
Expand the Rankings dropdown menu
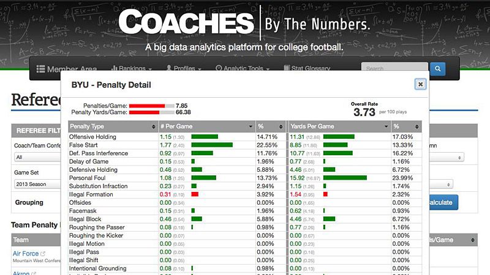[x=132, y=68]
